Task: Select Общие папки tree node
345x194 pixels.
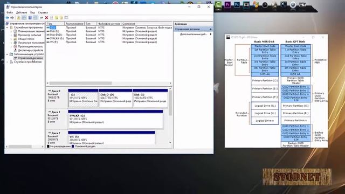Action: pos(26,39)
